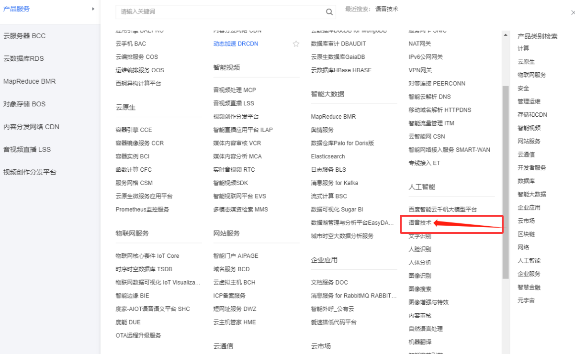This screenshot has width=575, height=354.
Task: Open 智能门户 AIPAGE product
Action: [236, 256]
